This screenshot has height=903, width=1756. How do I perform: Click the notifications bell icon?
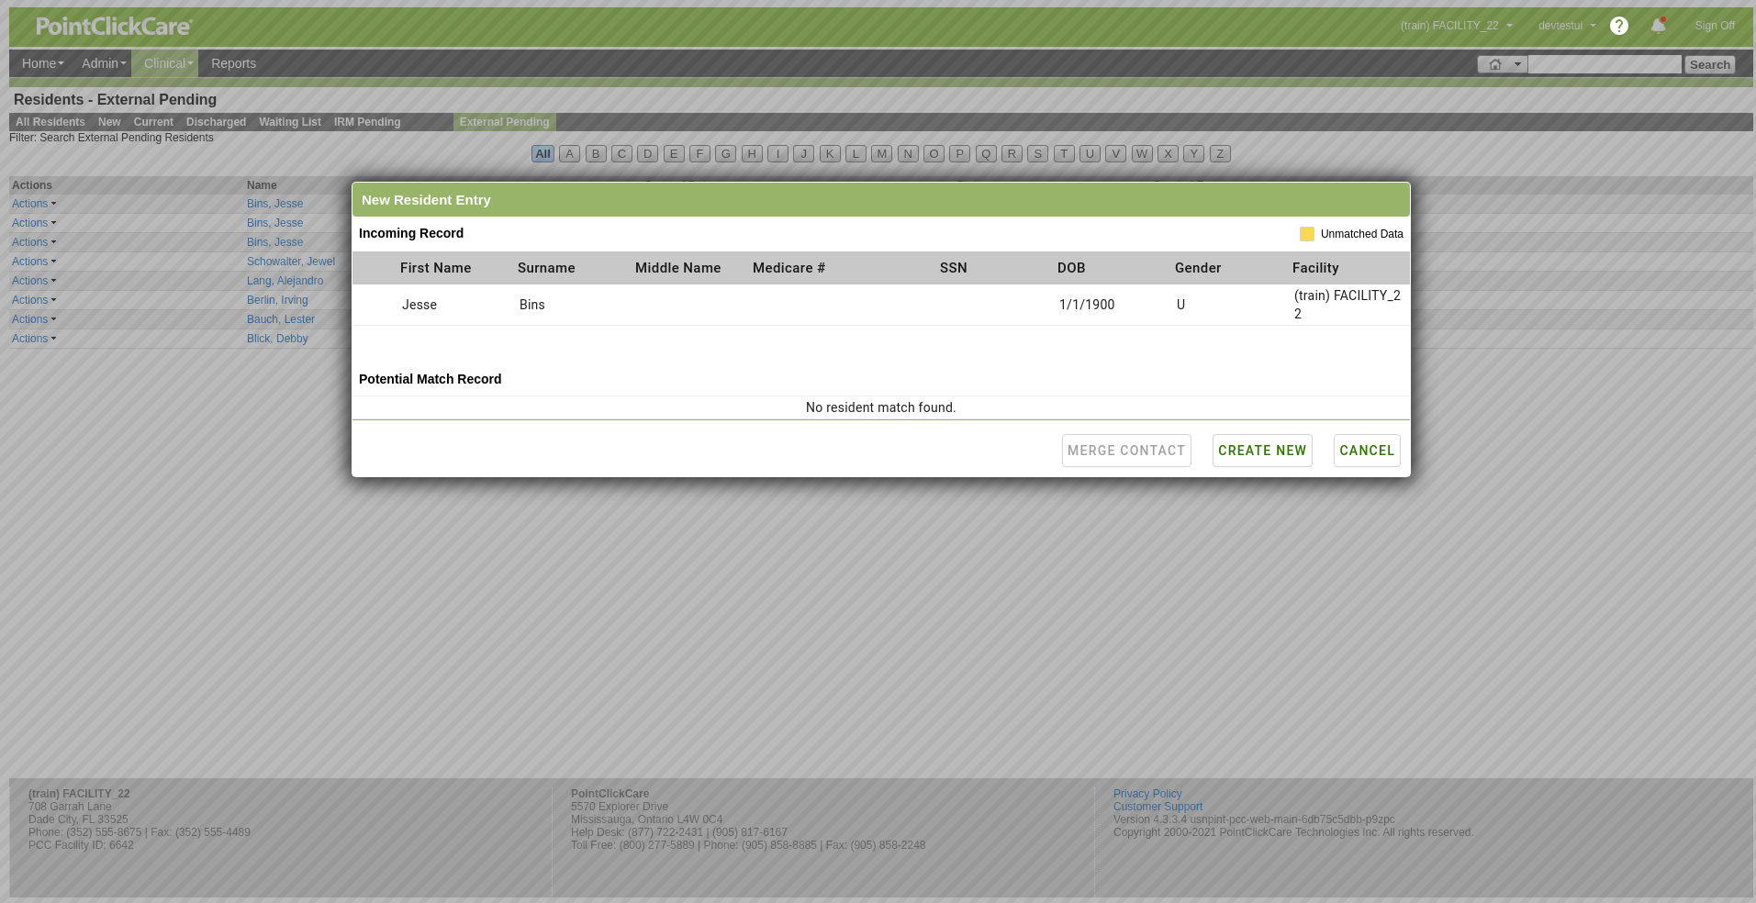pos(1659,26)
